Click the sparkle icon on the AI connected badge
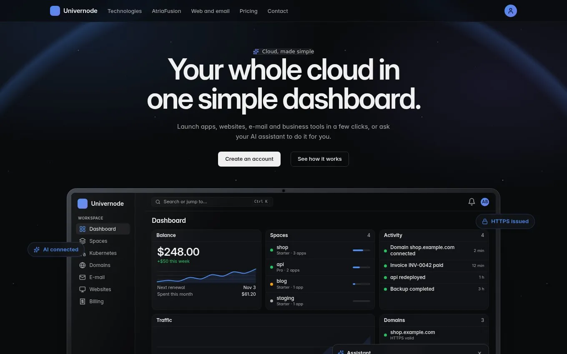This screenshot has height=354, width=567. click(37, 249)
